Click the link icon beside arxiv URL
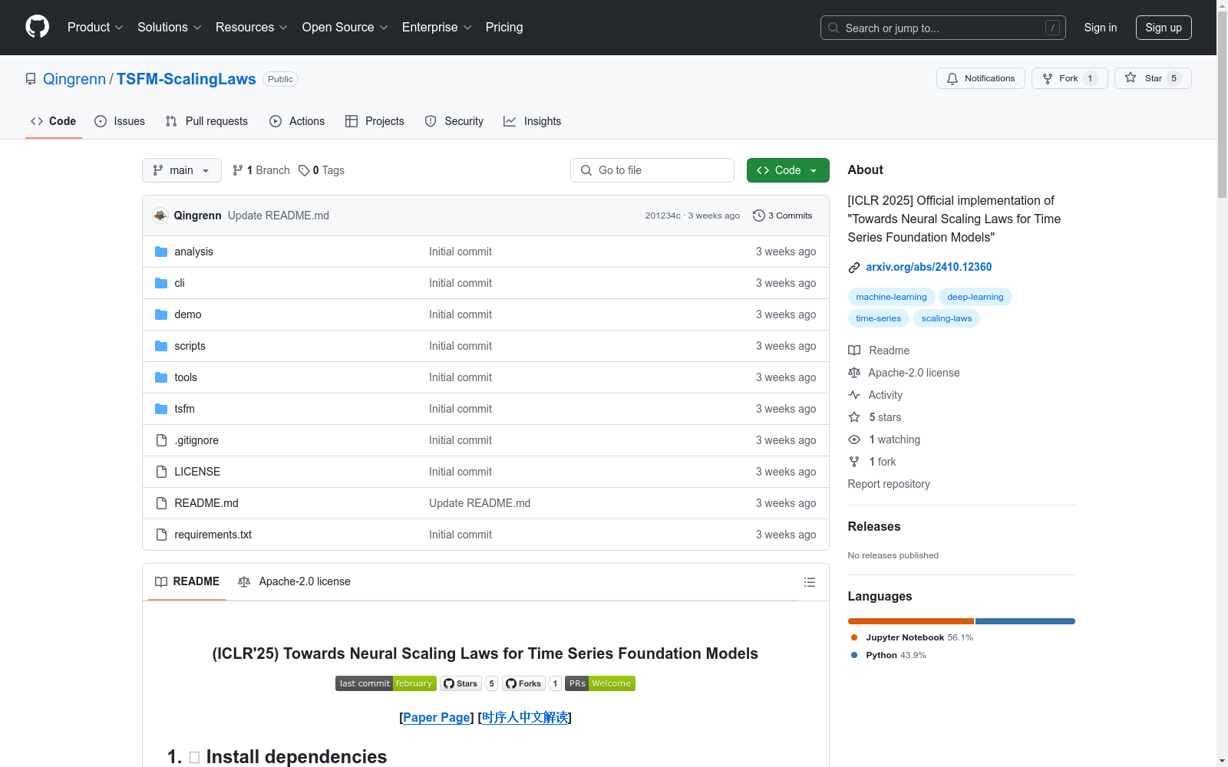 coord(854,268)
